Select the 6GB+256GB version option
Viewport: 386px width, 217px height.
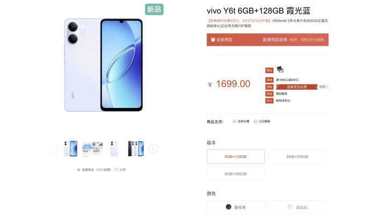coord(236,173)
